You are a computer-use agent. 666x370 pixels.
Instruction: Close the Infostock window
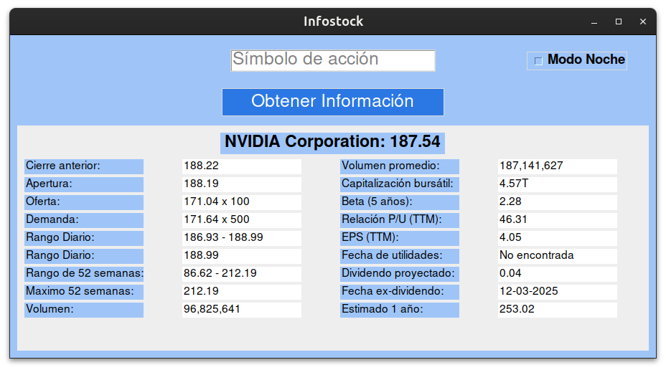pyautogui.click(x=642, y=22)
